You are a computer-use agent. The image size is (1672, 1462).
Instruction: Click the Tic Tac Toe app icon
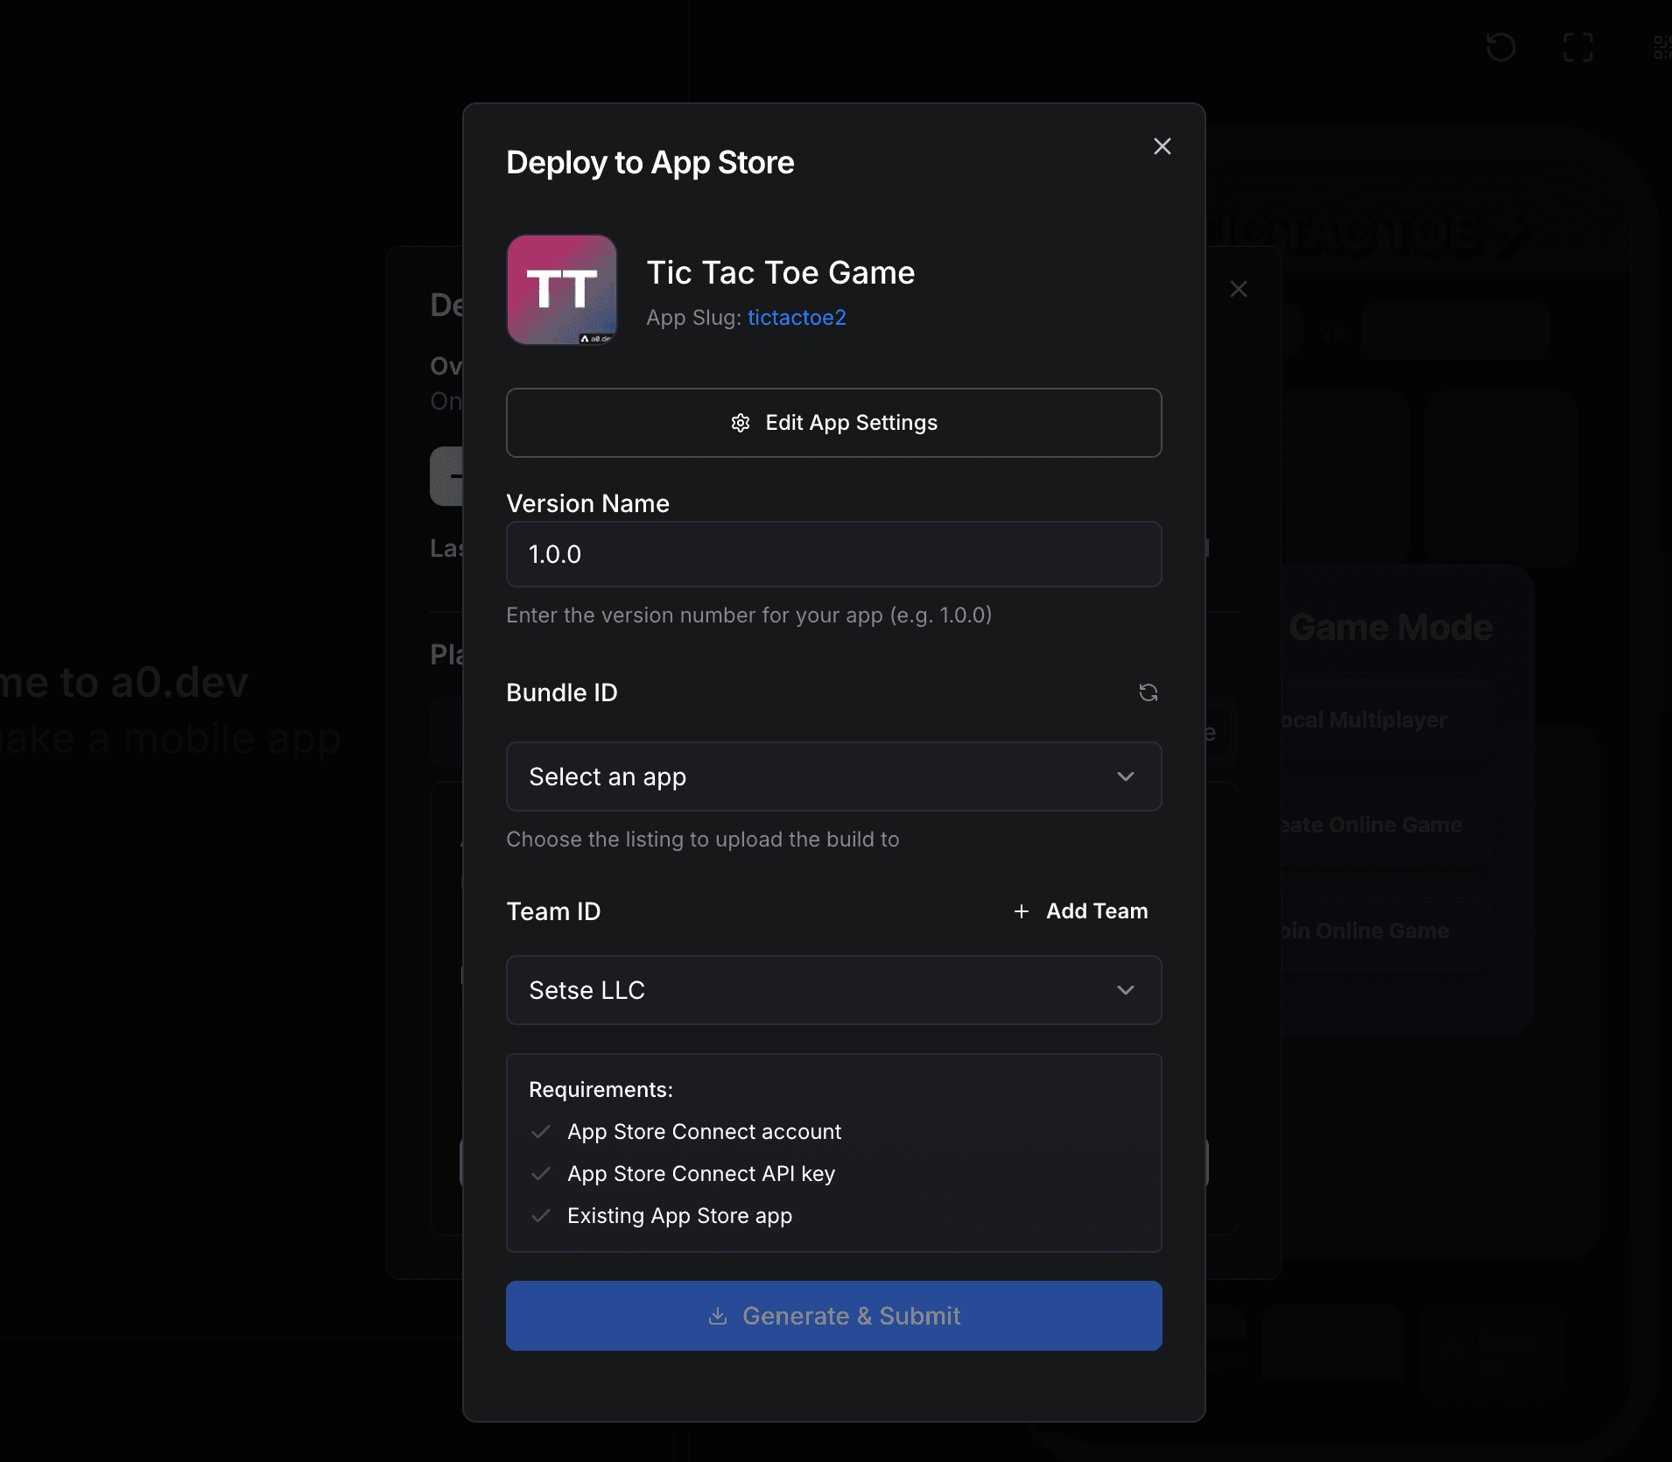(x=562, y=290)
